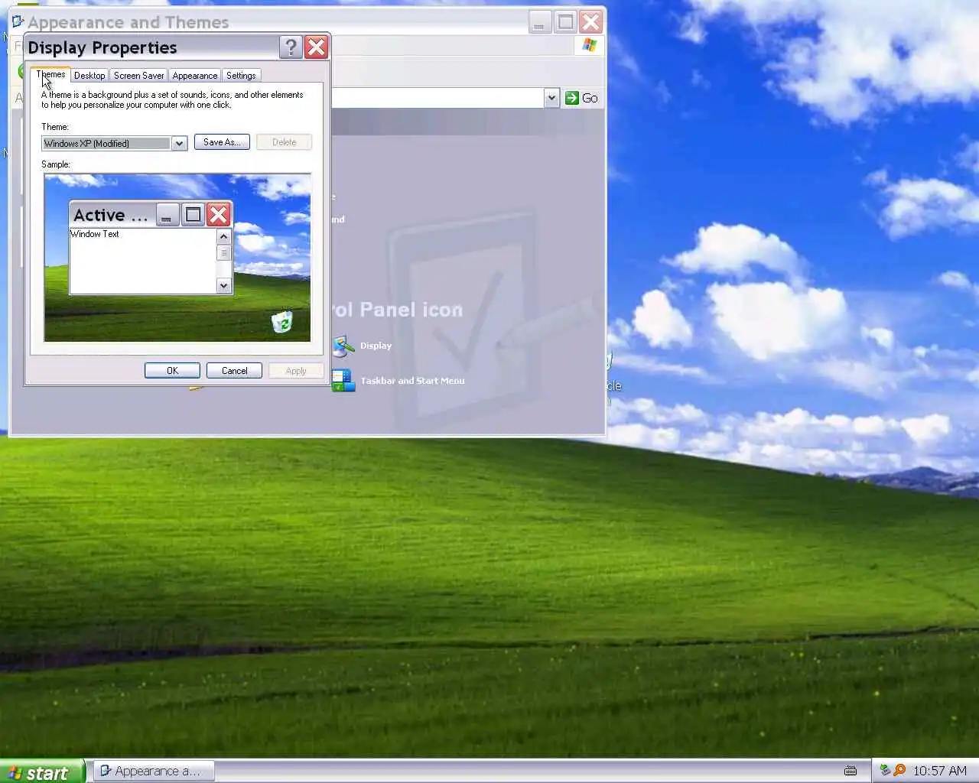979x783 pixels.
Task: Click the Safely Remove Hardware tray icon
Action: (x=885, y=771)
